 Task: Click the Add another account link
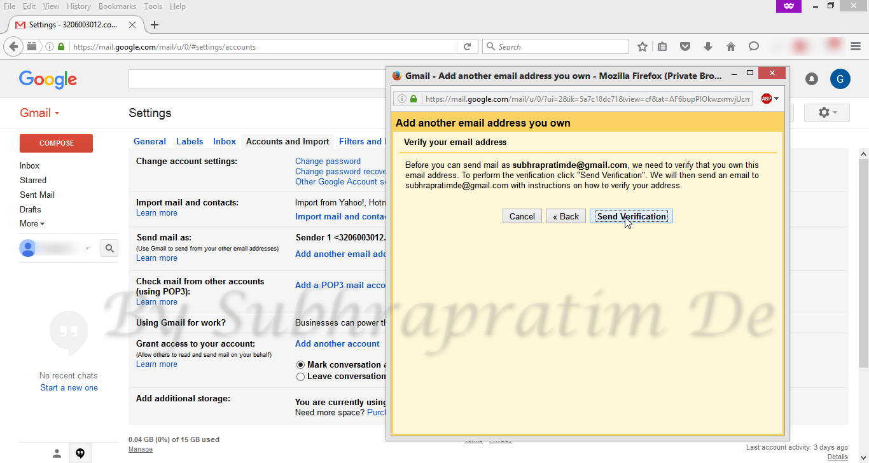tap(337, 343)
